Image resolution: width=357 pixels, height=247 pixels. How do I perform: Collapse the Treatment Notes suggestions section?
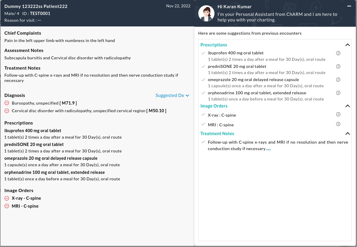click(348, 134)
